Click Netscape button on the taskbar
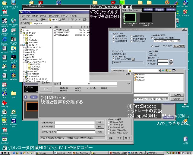The height and width of the screenshot is (155, 193). click(44, 153)
